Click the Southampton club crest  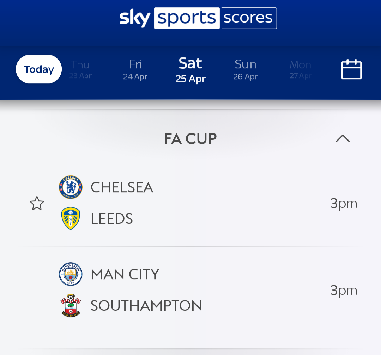pos(71,305)
